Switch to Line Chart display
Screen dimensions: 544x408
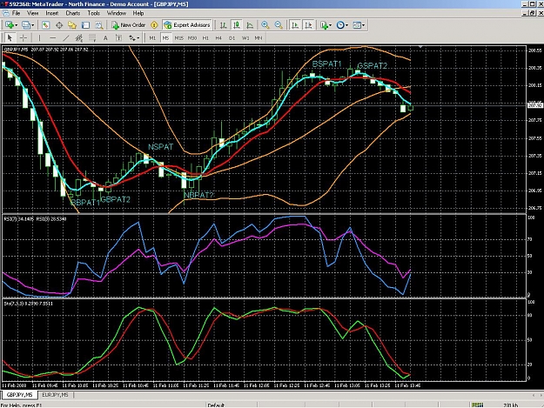click(x=250, y=25)
